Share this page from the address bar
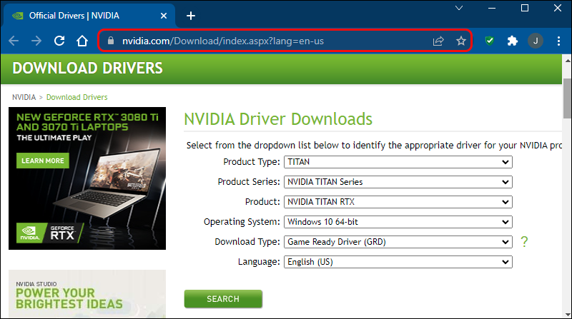 click(x=438, y=41)
